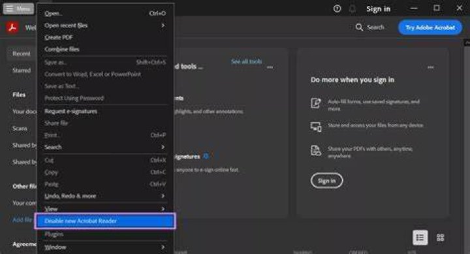Open notifications bell icon

(352, 9)
